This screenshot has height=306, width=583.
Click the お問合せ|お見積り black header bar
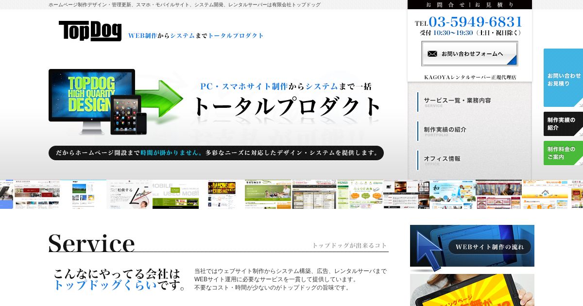[469, 5]
